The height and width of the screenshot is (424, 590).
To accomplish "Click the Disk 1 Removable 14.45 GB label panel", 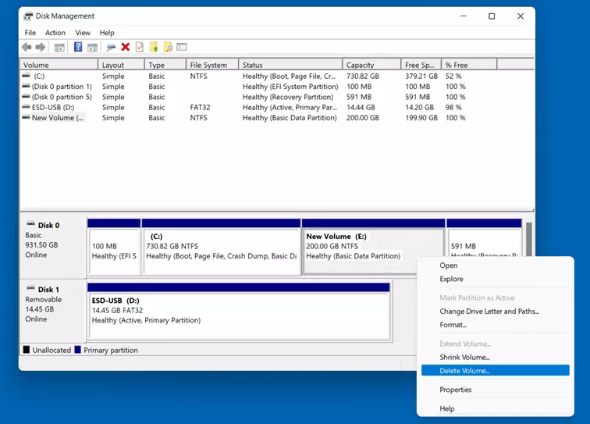I will [x=53, y=311].
